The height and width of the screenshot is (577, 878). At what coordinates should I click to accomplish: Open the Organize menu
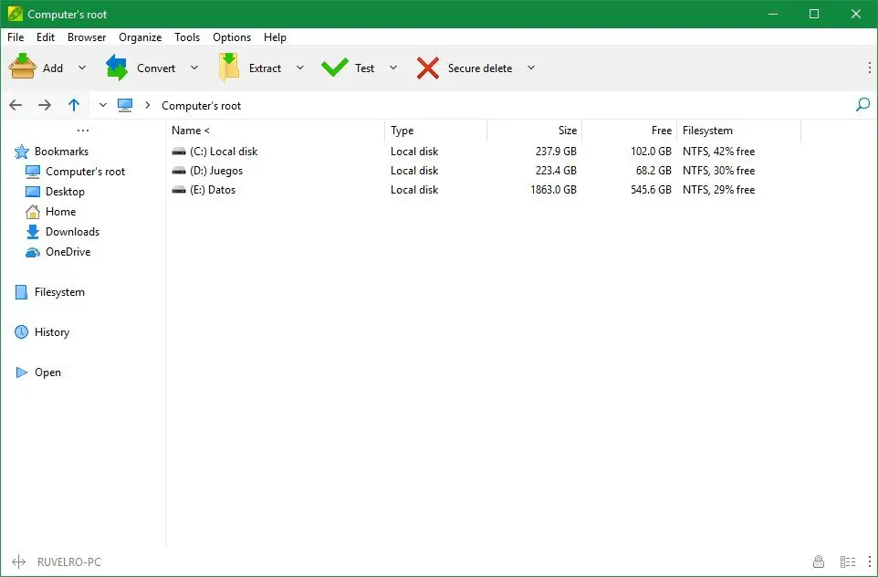click(x=140, y=37)
